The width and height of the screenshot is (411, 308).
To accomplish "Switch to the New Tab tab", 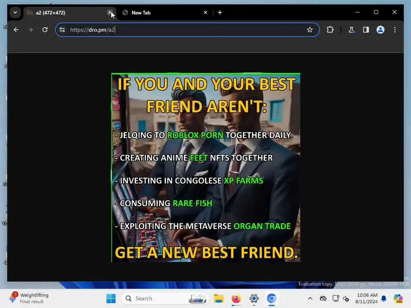I will pos(165,12).
